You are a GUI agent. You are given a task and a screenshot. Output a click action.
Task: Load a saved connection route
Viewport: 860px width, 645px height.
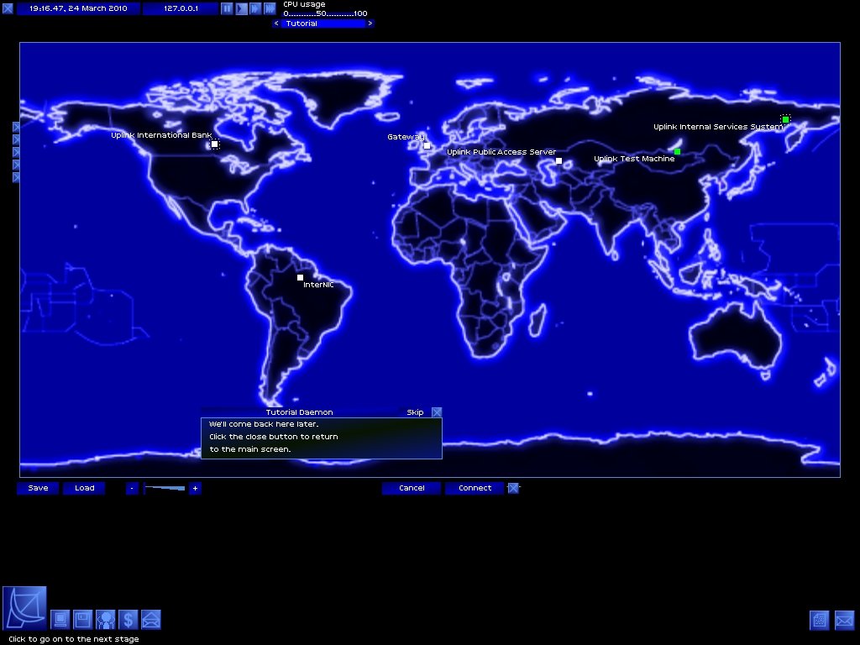(x=85, y=488)
